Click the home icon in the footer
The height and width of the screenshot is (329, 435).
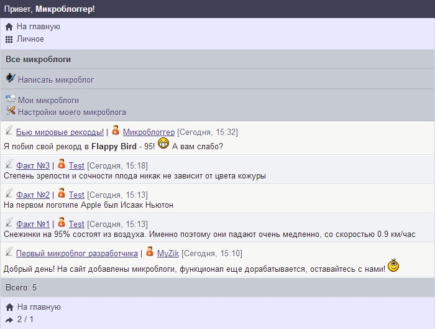[9, 307]
